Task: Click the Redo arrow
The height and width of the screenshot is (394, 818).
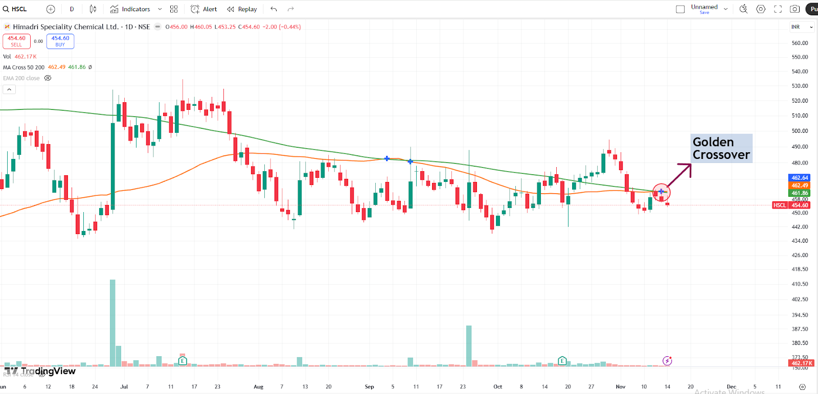Action: pyautogui.click(x=291, y=9)
